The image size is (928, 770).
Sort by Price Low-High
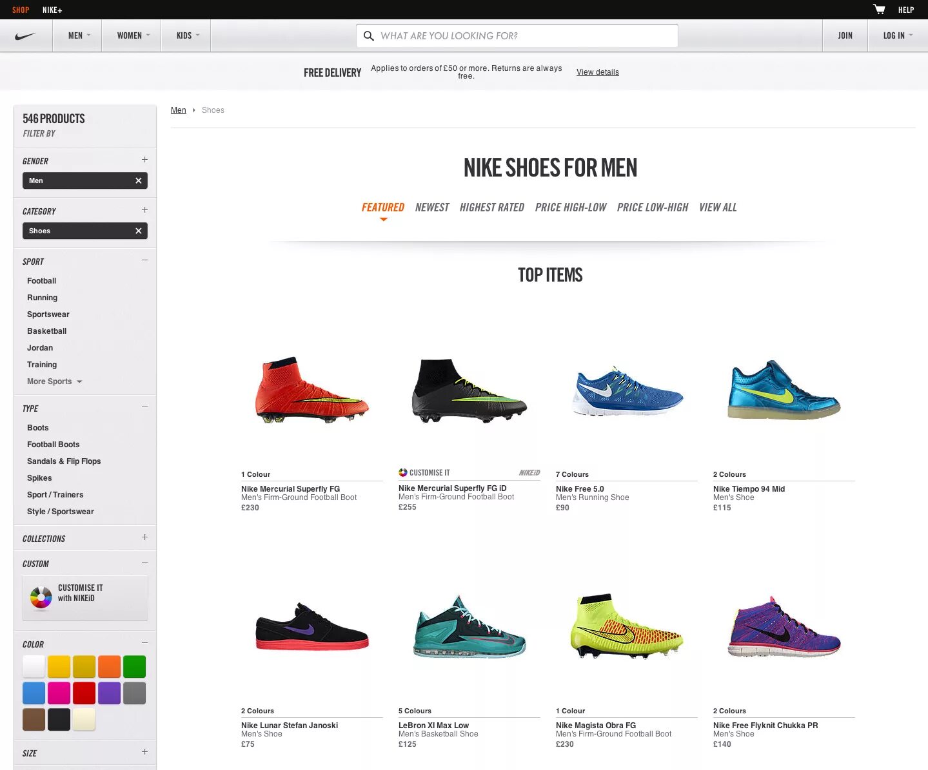click(653, 207)
